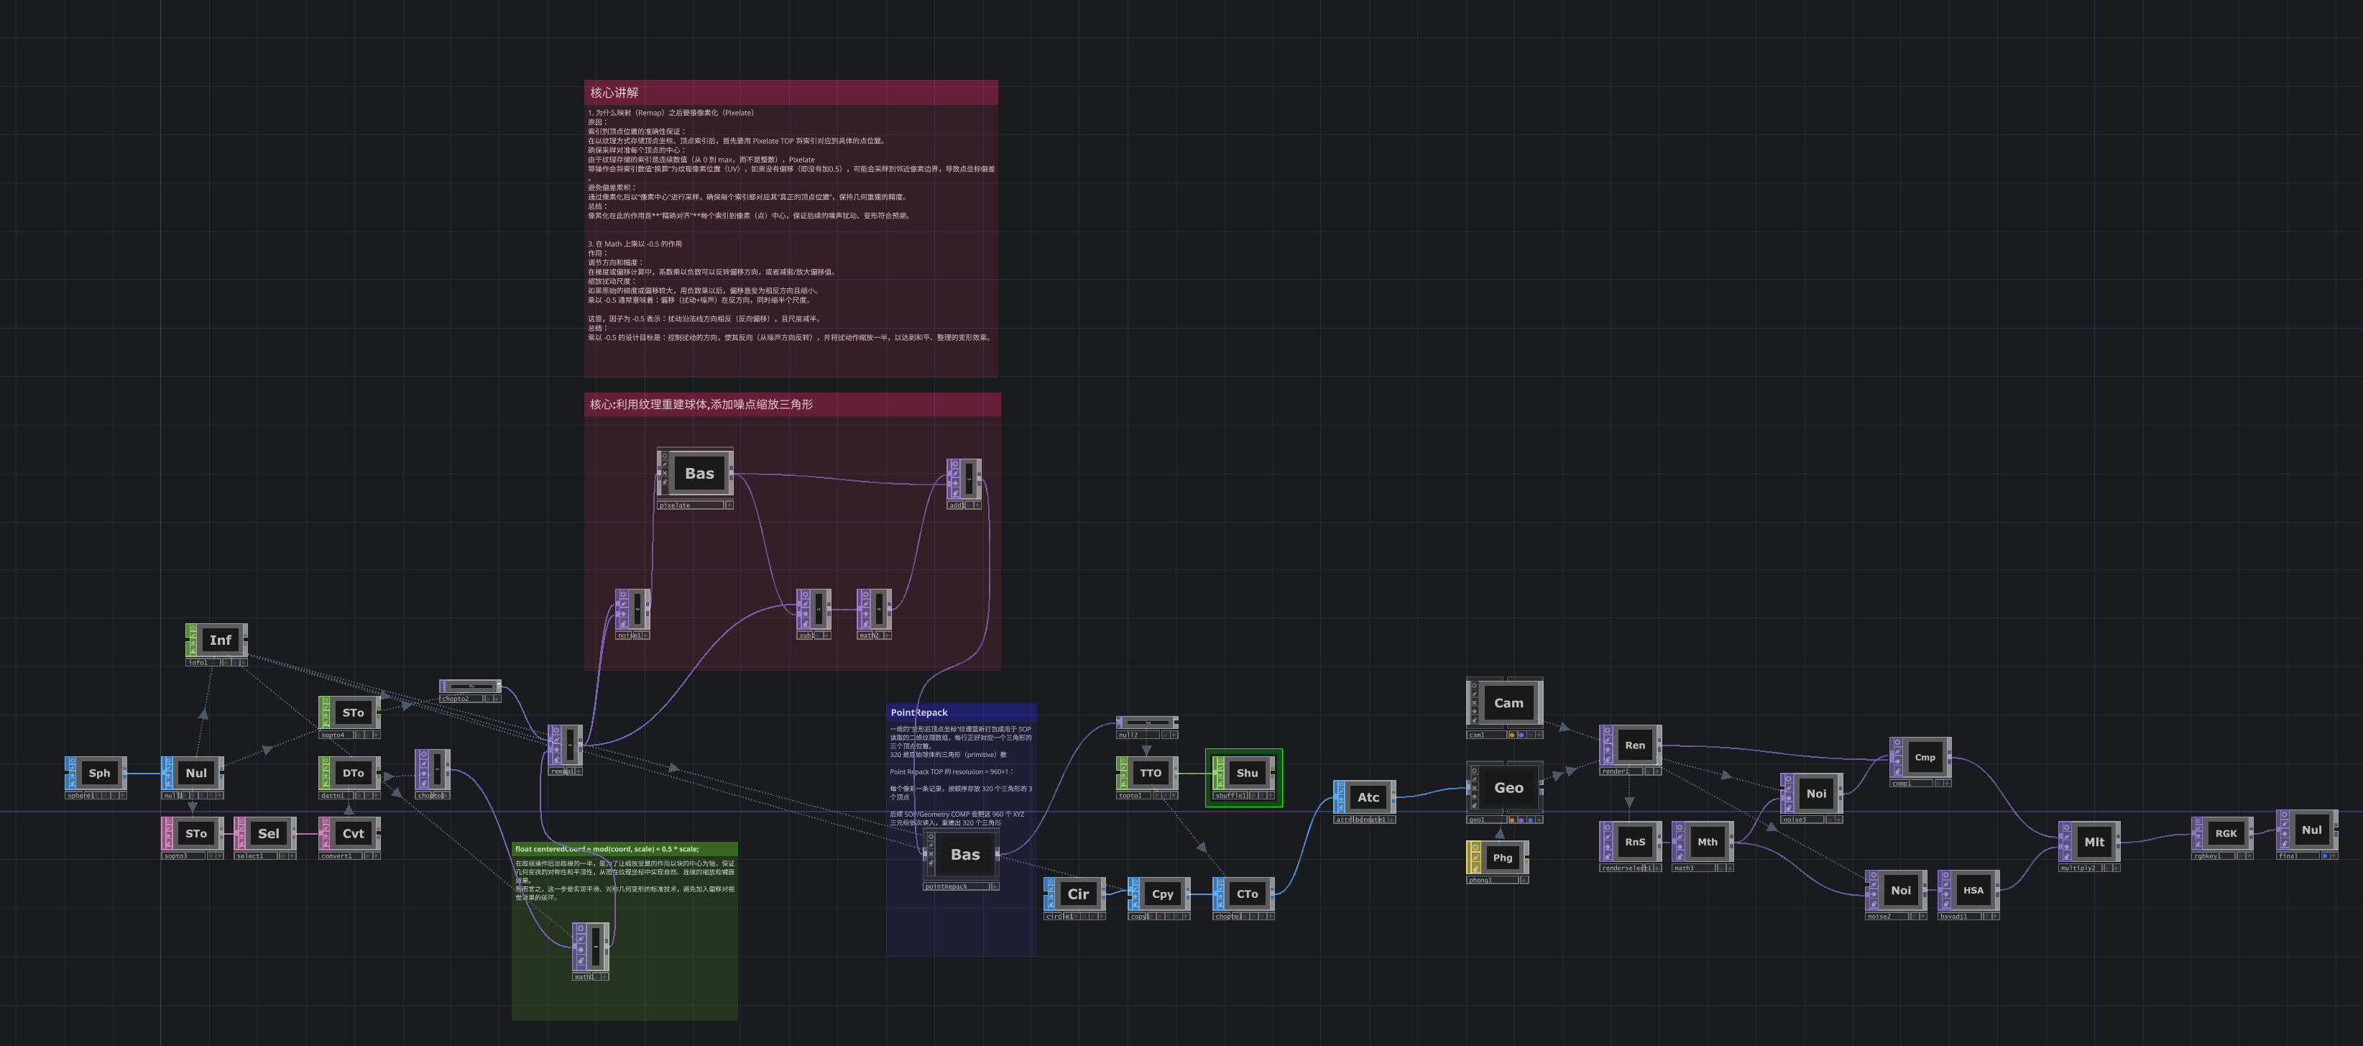Click the lock flag on sphere1 node
The width and height of the screenshot is (2363, 1046).
[x=73, y=783]
